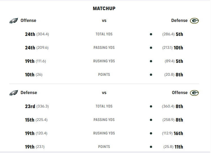Select the Eagles Offense section label
Viewport: 211px width, 153px height.
[28, 20]
